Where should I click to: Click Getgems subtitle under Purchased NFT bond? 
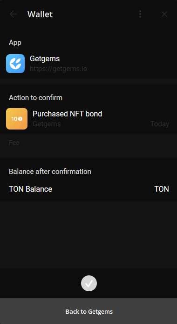[x=47, y=124]
